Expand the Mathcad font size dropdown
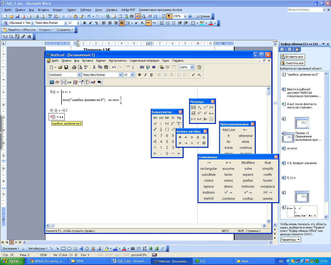 click(x=132, y=75)
